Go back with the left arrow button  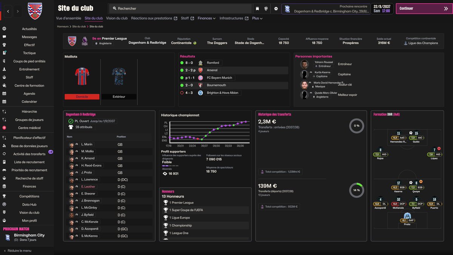[x=8, y=11]
